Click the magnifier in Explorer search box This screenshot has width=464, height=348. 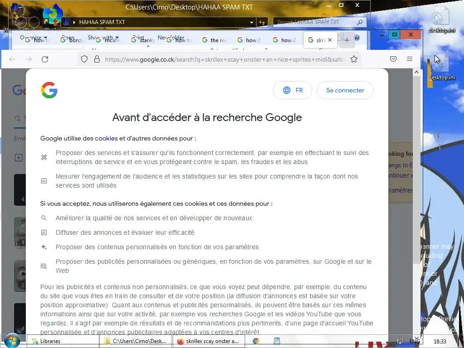click(360, 22)
